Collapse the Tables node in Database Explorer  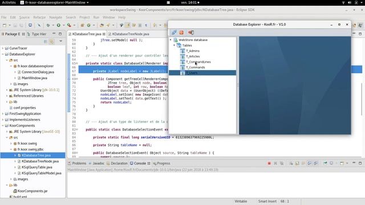[174, 46]
